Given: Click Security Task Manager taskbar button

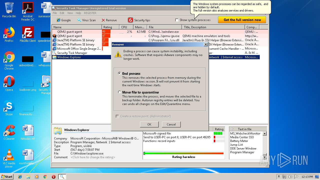Looking at the screenshot, I should coord(62,177).
